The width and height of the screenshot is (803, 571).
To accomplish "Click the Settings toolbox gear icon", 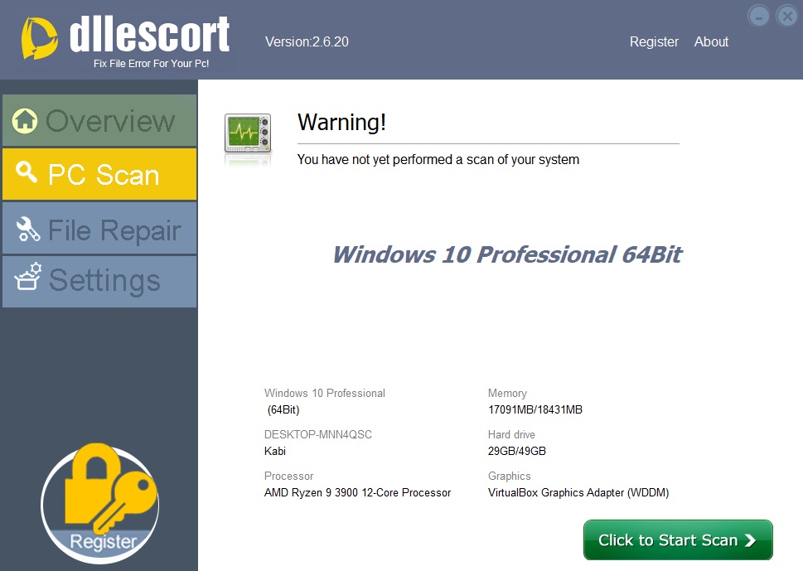I will coord(27,277).
